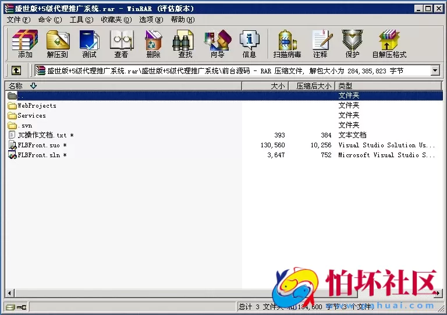Click the 文本文档 type cell

(x=352, y=135)
